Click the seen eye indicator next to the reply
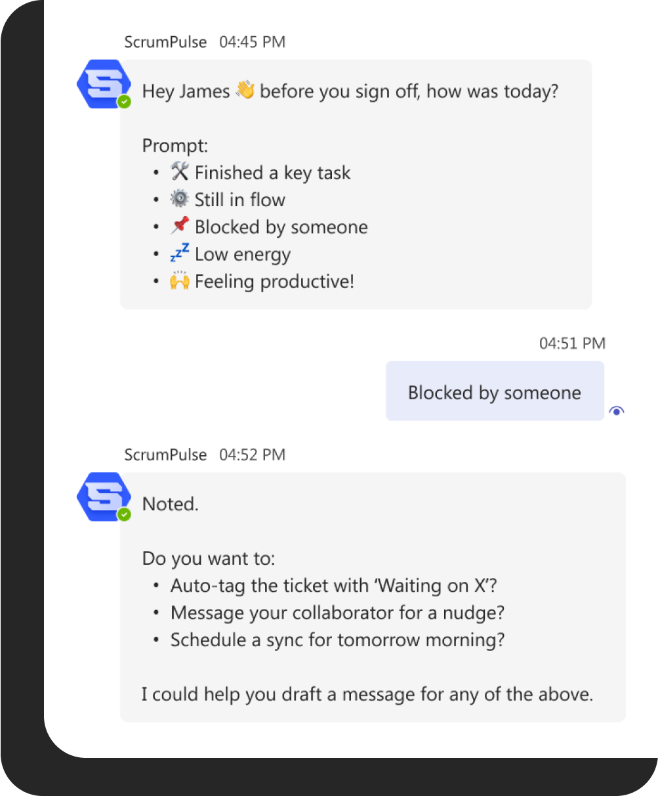Screen dimensions: 658x796 pyautogui.click(x=617, y=411)
